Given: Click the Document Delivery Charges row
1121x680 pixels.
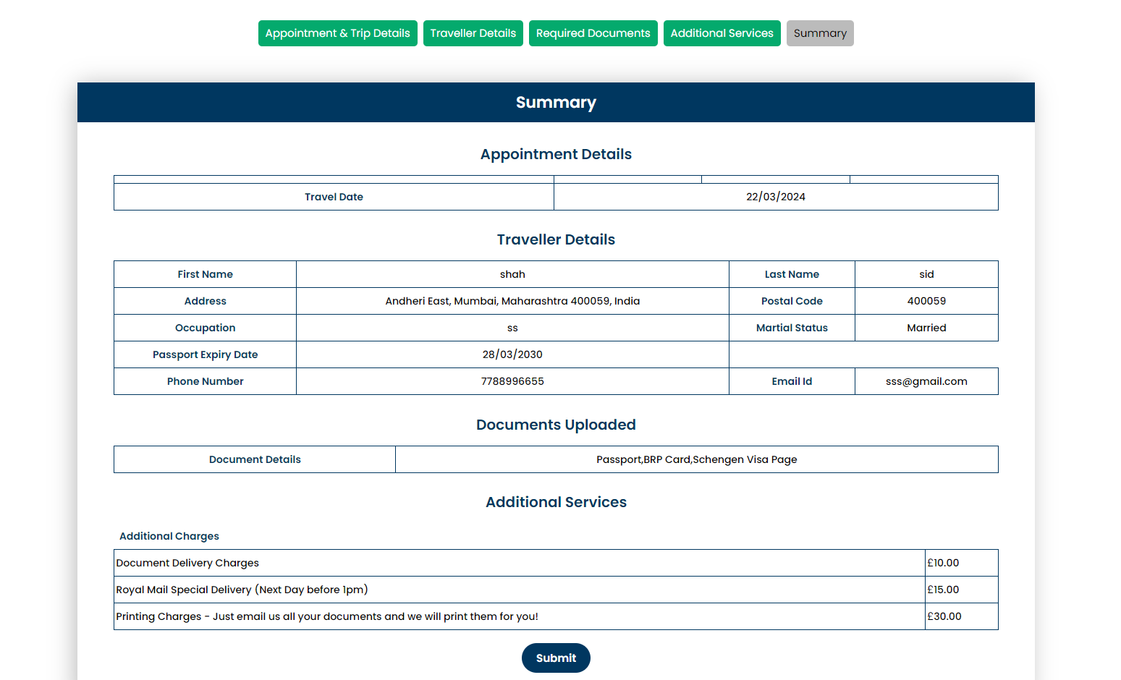Looking at the screenshot, I should click(187, 563).
